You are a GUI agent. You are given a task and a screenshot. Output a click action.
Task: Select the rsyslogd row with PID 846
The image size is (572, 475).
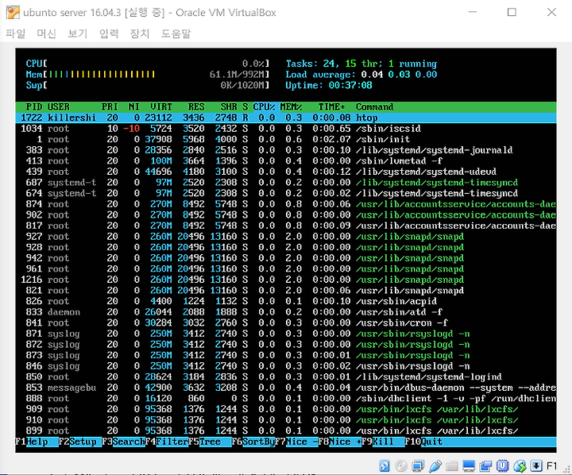[x=286, y=366]
